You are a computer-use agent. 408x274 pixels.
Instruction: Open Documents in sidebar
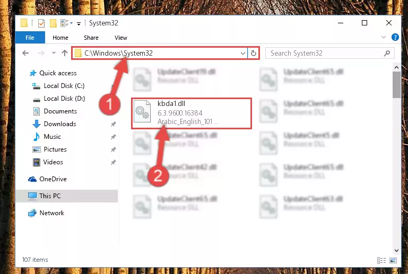(x=55, y=111)
